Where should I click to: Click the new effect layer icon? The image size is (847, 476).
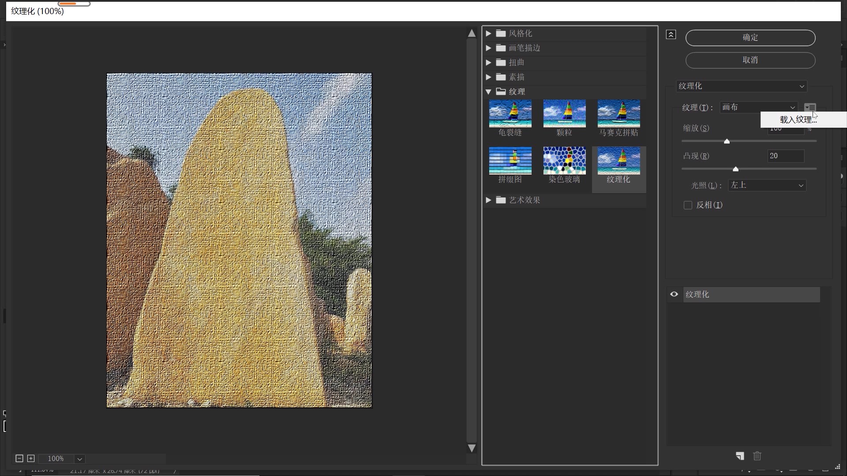pos(740,456)
